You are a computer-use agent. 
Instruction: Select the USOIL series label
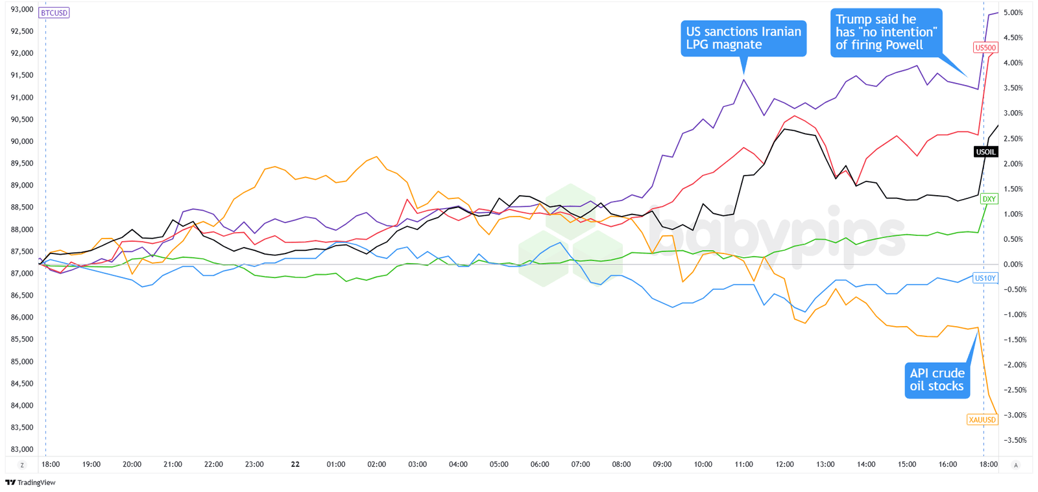click(x=985, y=152)
